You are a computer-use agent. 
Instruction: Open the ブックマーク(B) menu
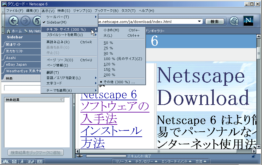[107, 11]
